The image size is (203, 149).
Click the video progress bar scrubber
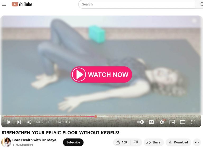[x=95, y=117]
